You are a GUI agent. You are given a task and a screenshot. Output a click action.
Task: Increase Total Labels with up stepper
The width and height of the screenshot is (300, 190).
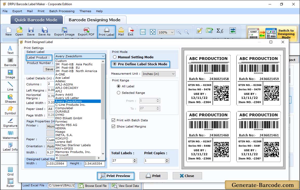135,160
